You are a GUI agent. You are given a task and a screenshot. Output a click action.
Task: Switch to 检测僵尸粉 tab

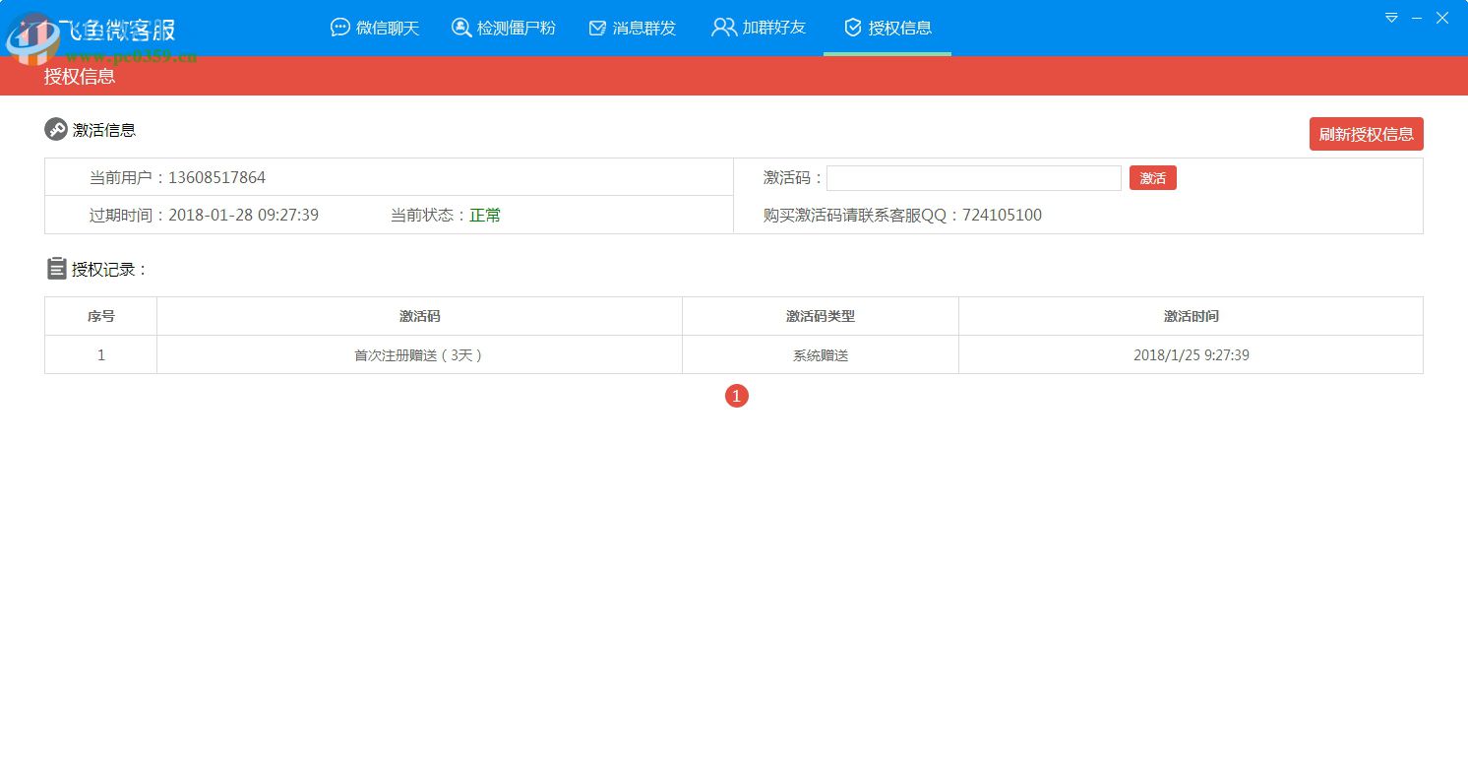click(503, 28)
